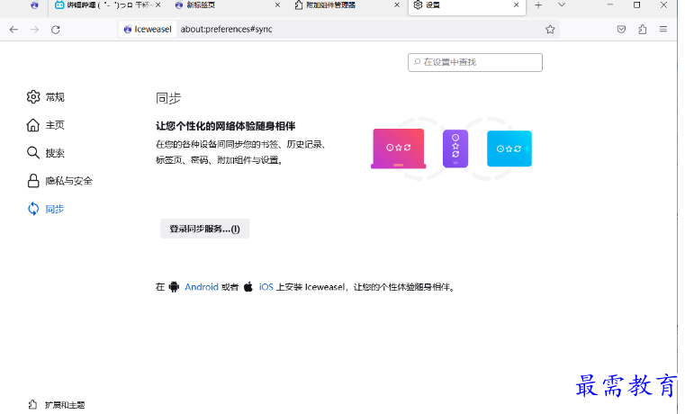Switch to the 附加组件管理器 tab
Image resolution: width=685 pixels, height=414 pixels.
click(329, 5)
